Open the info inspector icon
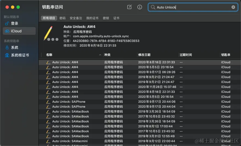 140,7
